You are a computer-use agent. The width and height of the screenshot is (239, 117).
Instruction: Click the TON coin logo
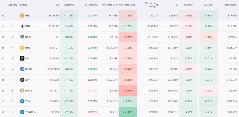[x=22, y=101]
